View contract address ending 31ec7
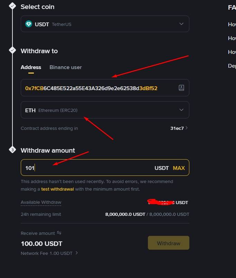 point(179,128)
